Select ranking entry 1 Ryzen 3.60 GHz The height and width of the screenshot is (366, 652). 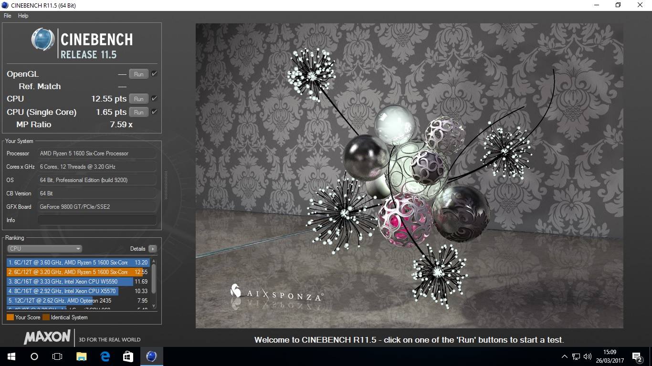[x=78, y=263]
